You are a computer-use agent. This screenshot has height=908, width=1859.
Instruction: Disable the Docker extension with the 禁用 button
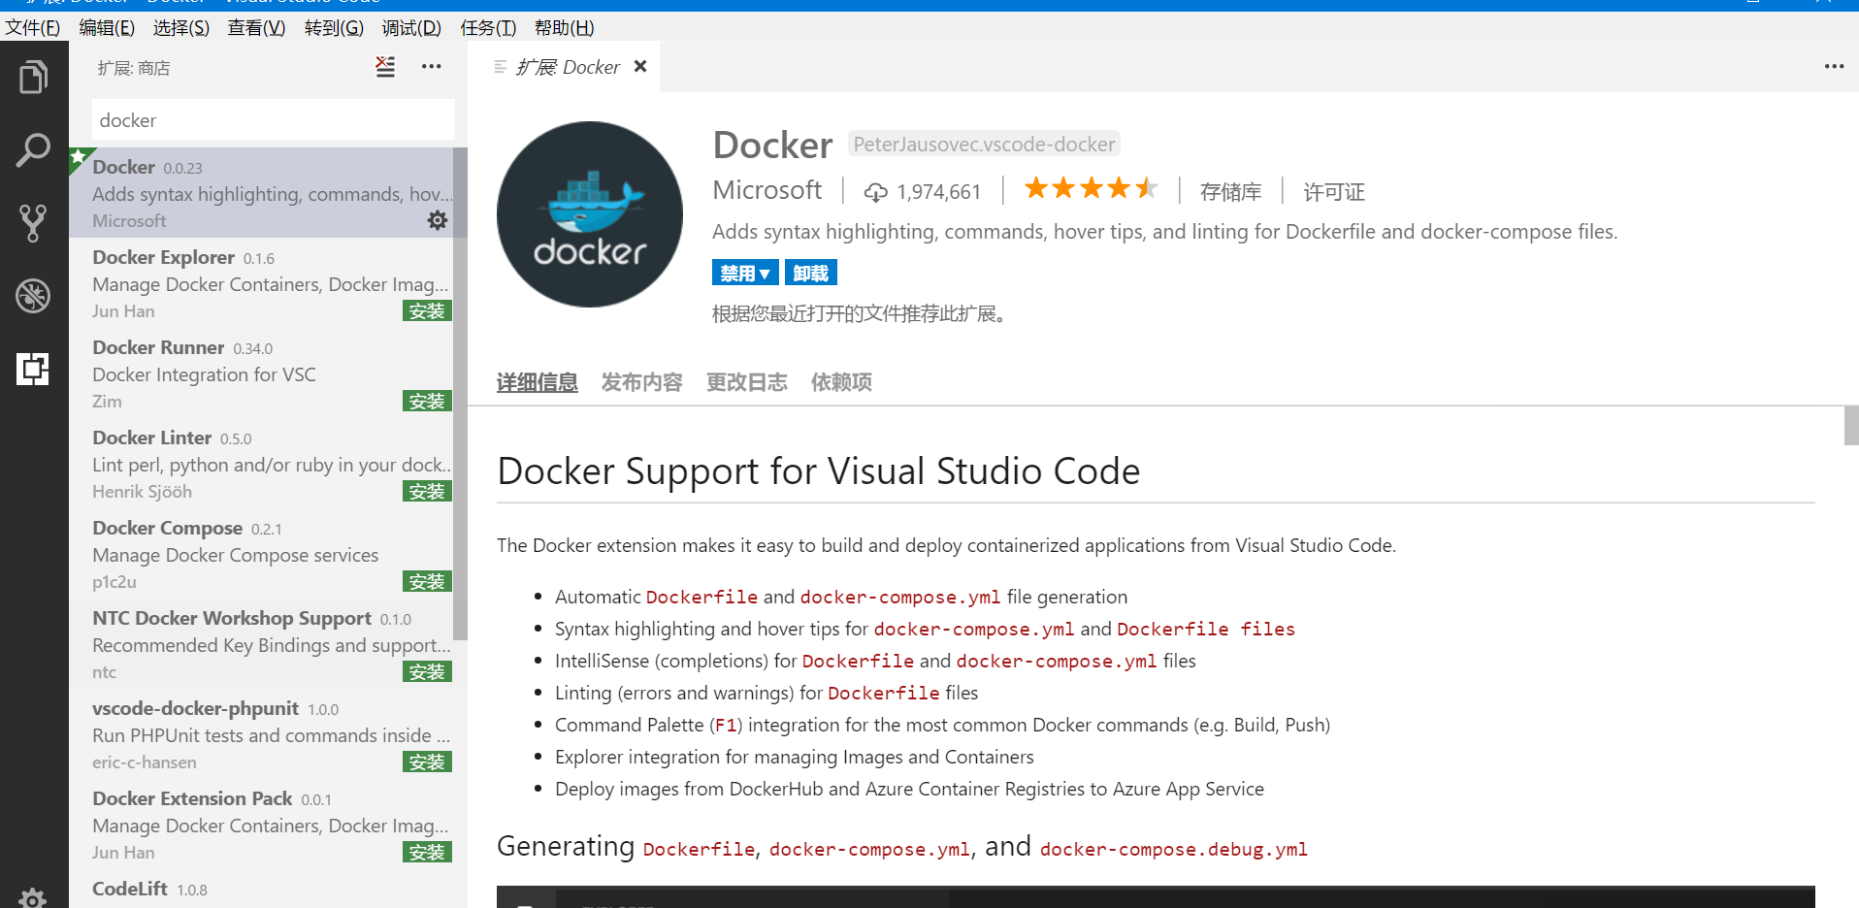tap(737, 273)
